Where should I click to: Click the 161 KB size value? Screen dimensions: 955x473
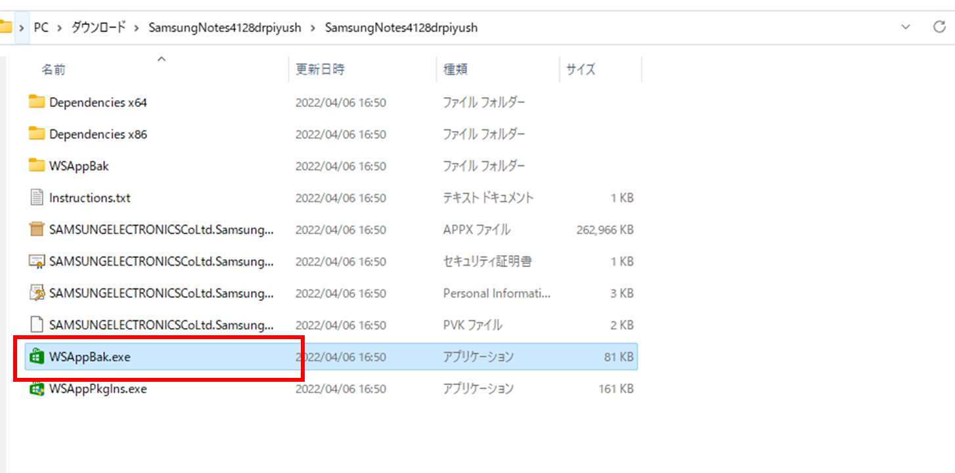(x=616, y=388)
